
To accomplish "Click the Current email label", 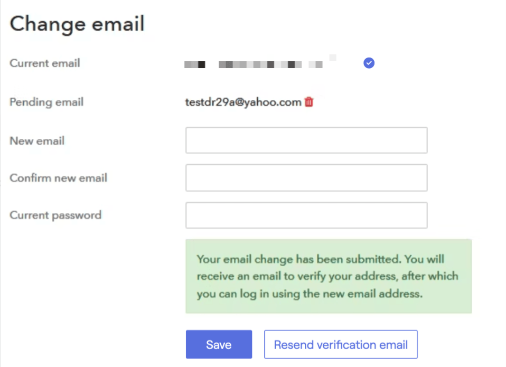I will pos(45,63).
